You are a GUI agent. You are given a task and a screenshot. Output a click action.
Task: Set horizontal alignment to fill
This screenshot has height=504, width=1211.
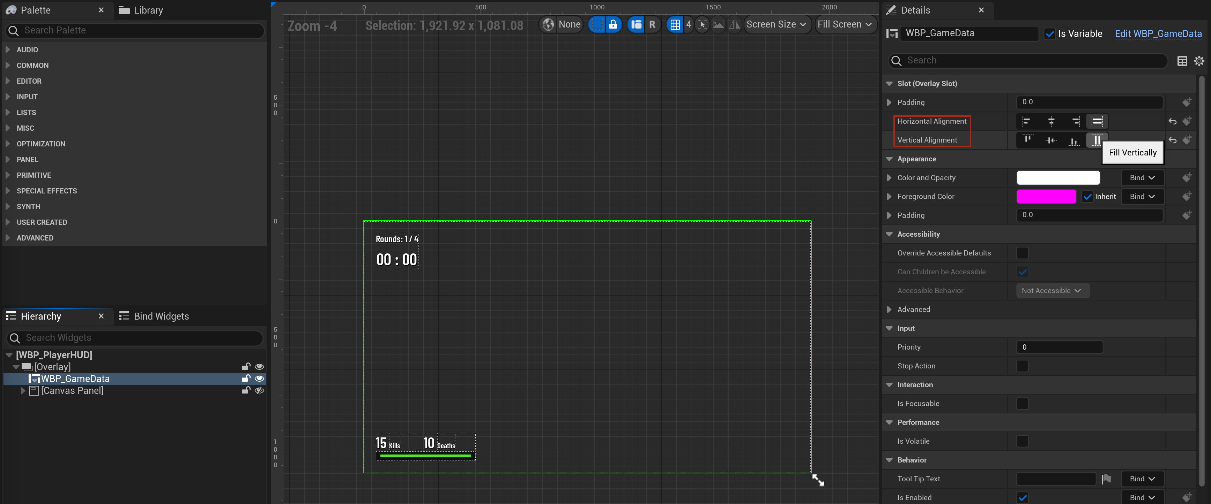(1097, 121)
